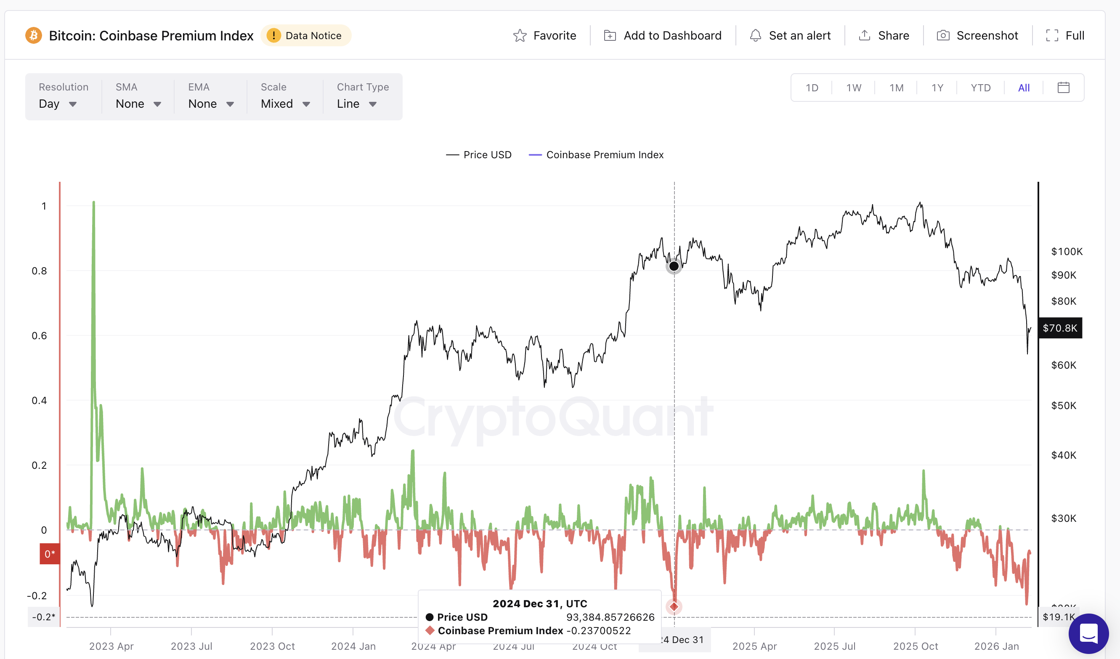Mark this chart as Favorite
This screenshot has height=659, width=1120.
(545, 35)
